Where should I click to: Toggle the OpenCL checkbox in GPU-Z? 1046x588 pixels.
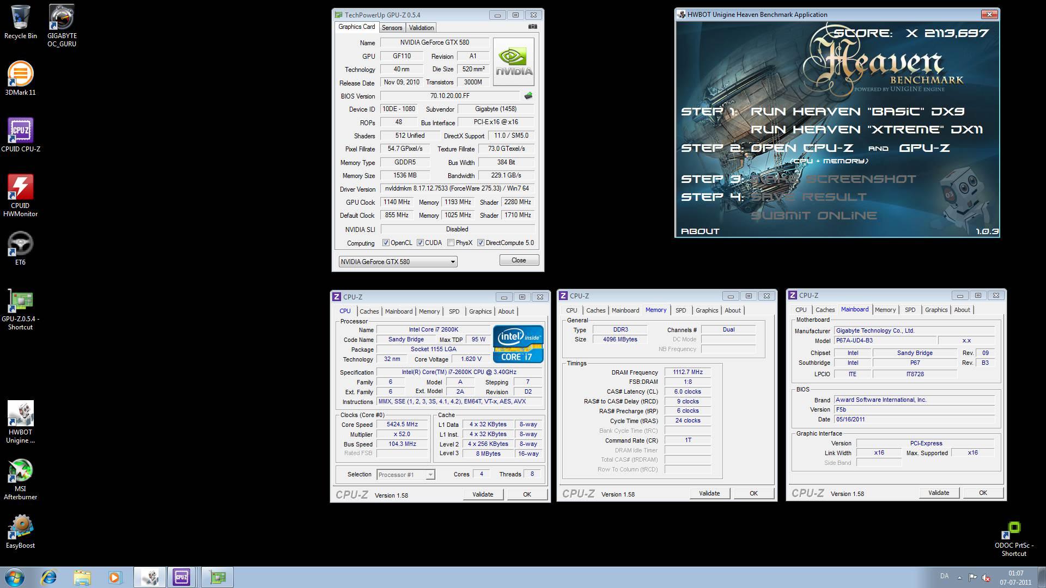[386, 243]
